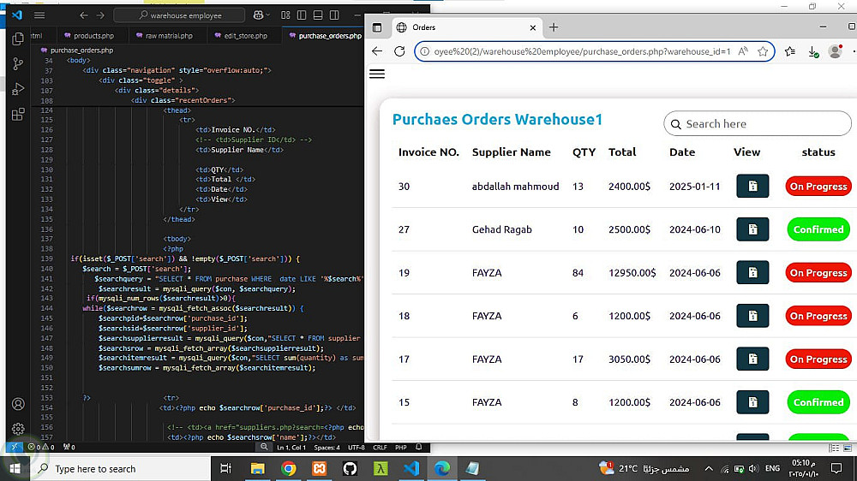Open Extensions view in VS Code
857x481 pixels.
(x=18, y=114)
